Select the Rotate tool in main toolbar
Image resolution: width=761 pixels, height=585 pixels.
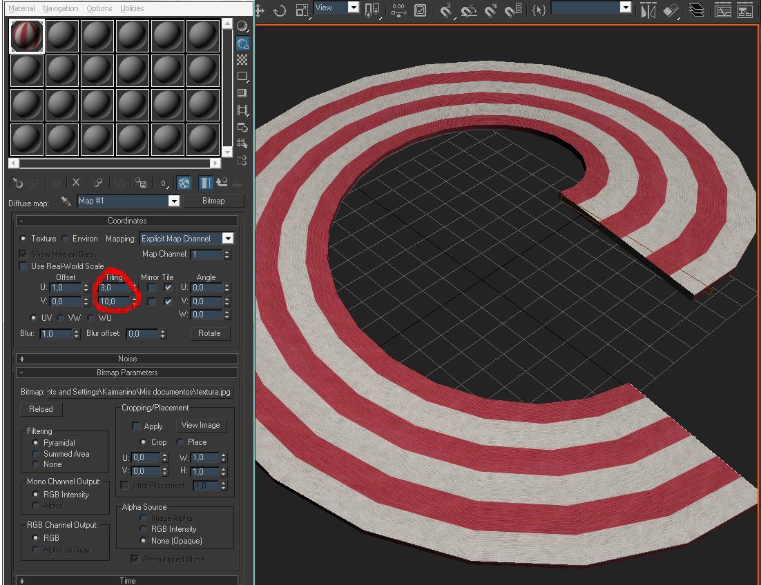280,10
